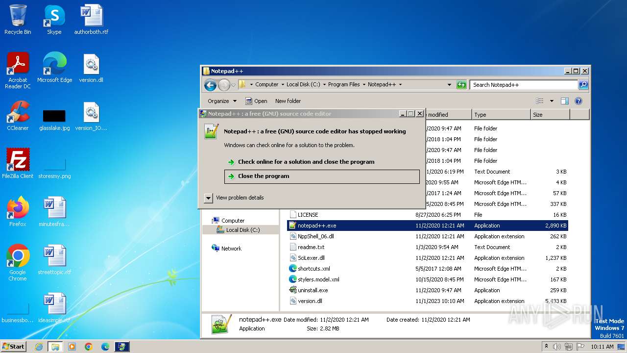Expand View problem details arrow
This screenshot has height=353, width=627.
click(208, 198)
